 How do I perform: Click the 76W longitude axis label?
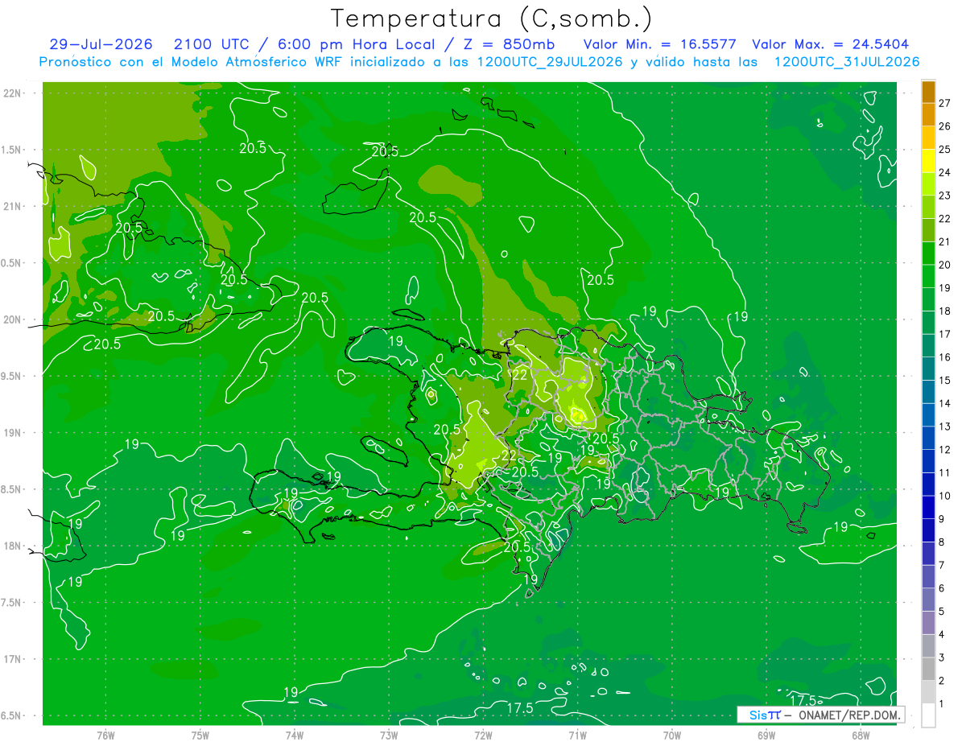[x=105, y=735]
